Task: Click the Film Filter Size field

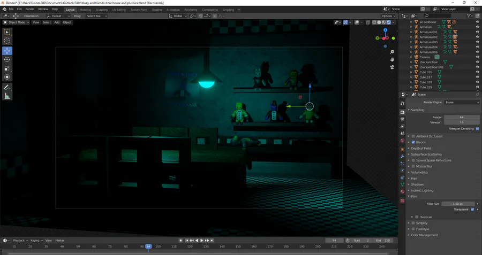Action: pos(458,204)
